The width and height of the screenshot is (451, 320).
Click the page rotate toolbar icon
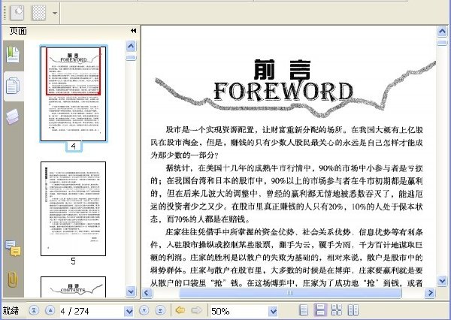[17, 13]
